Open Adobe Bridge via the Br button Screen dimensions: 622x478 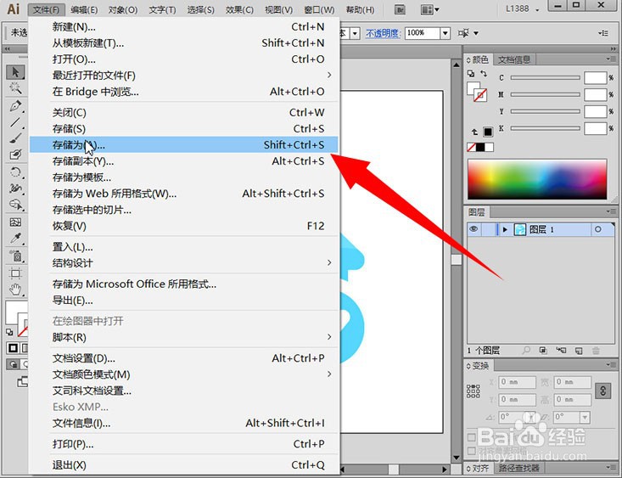[400, 9]
